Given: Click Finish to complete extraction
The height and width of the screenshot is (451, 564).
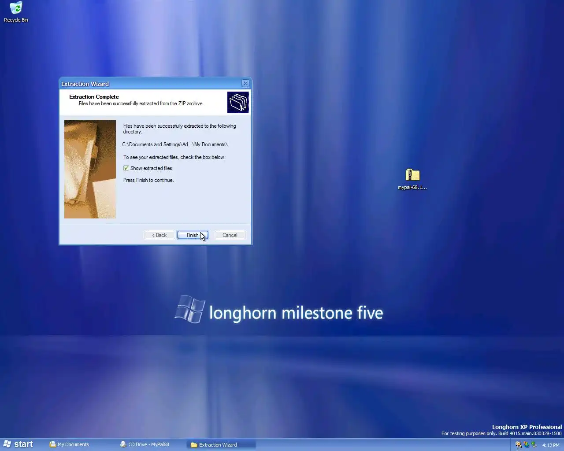Looking at the screenshot, I should tap(193, 235).
